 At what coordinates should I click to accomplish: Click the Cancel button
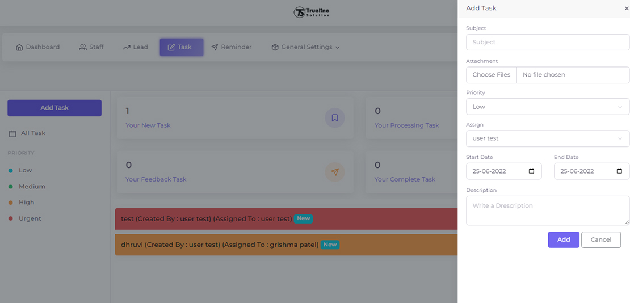[x=601, y=240]
